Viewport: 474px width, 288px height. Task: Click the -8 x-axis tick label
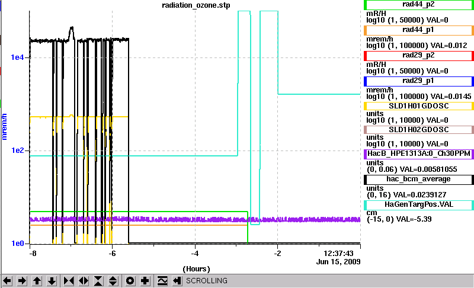click(x=33, y=253)
